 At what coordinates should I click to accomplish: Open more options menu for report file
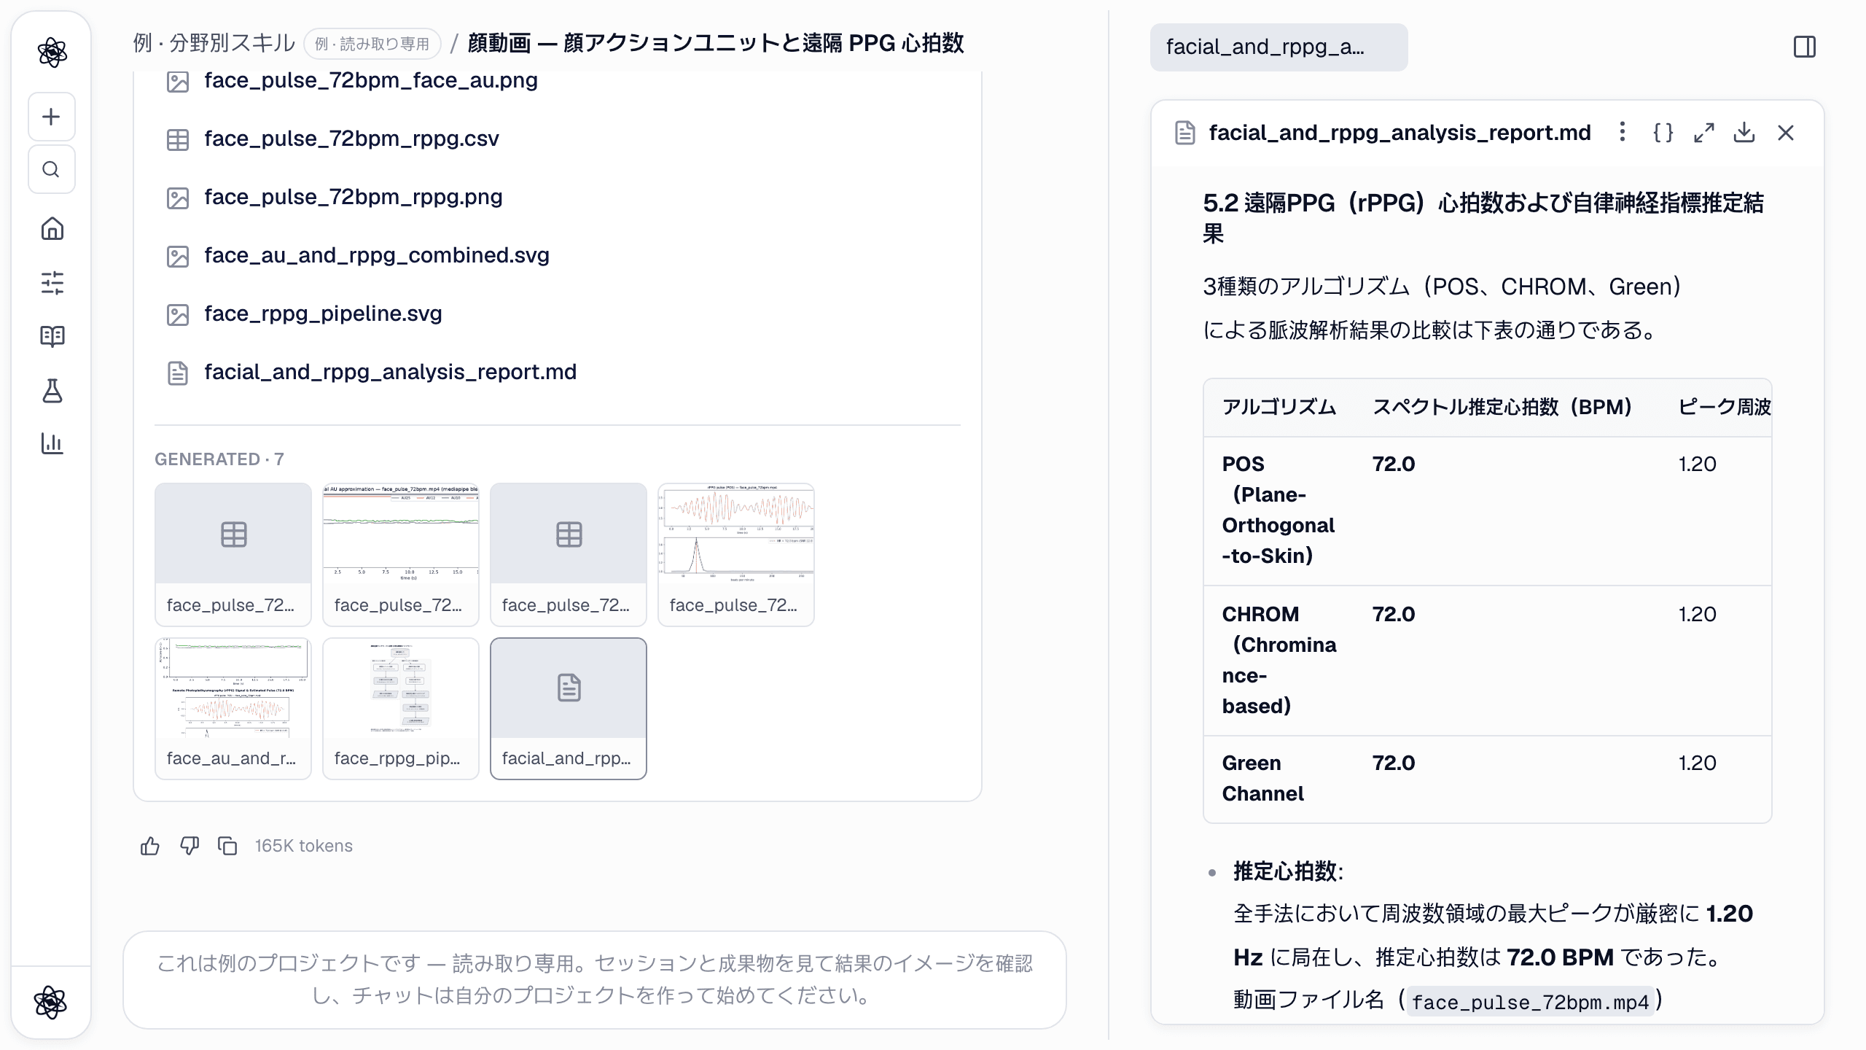click(1622, 132)
